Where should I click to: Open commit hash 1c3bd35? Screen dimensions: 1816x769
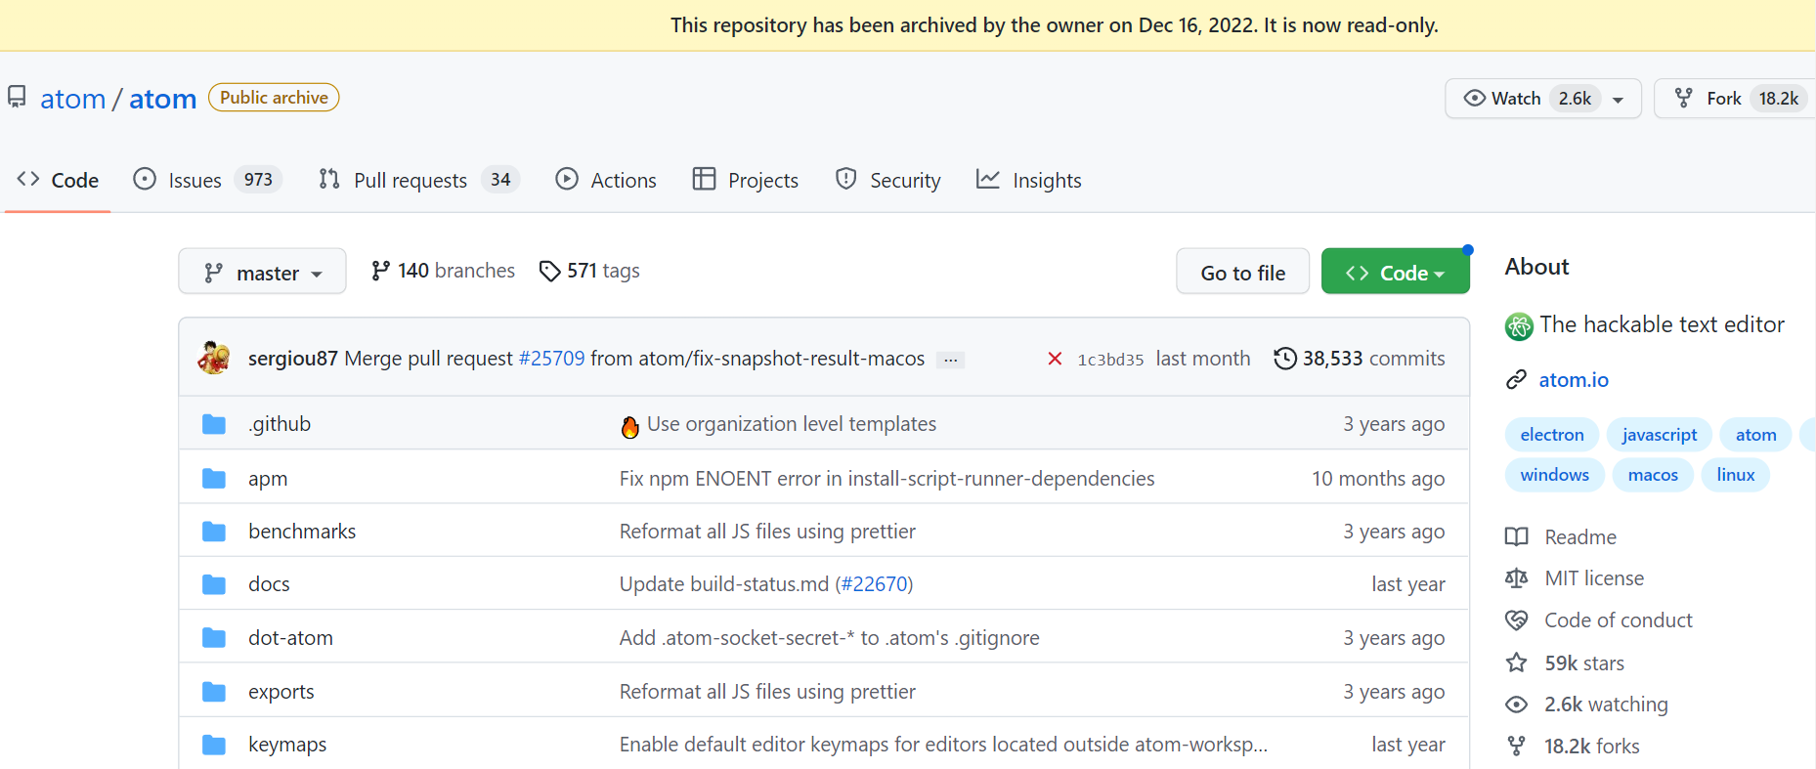coord(1110,360)
